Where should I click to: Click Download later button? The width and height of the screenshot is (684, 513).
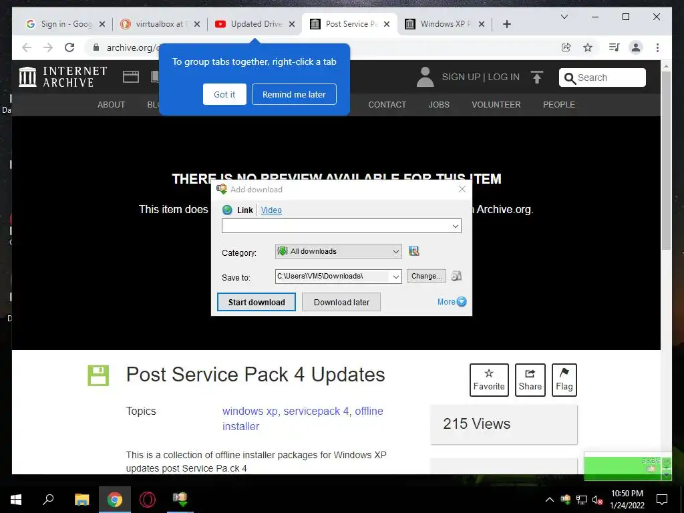click(x=341, y=302)
